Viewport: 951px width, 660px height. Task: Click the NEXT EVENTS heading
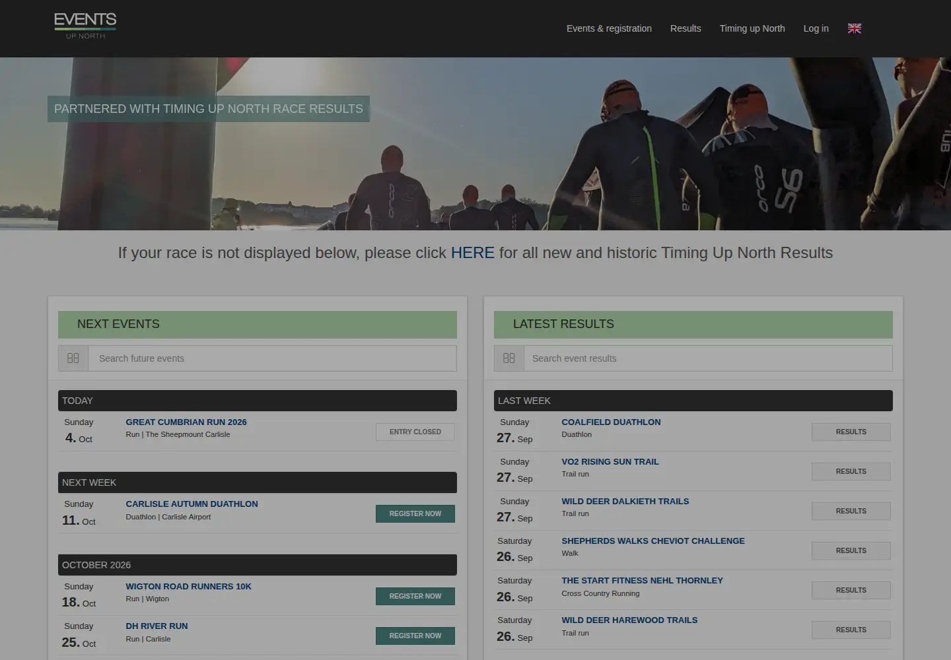click(x=258, y=324)
